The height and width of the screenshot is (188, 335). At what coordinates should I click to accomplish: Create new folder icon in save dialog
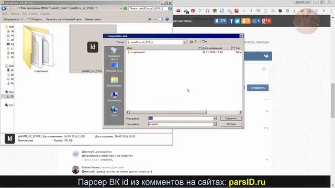199,42
